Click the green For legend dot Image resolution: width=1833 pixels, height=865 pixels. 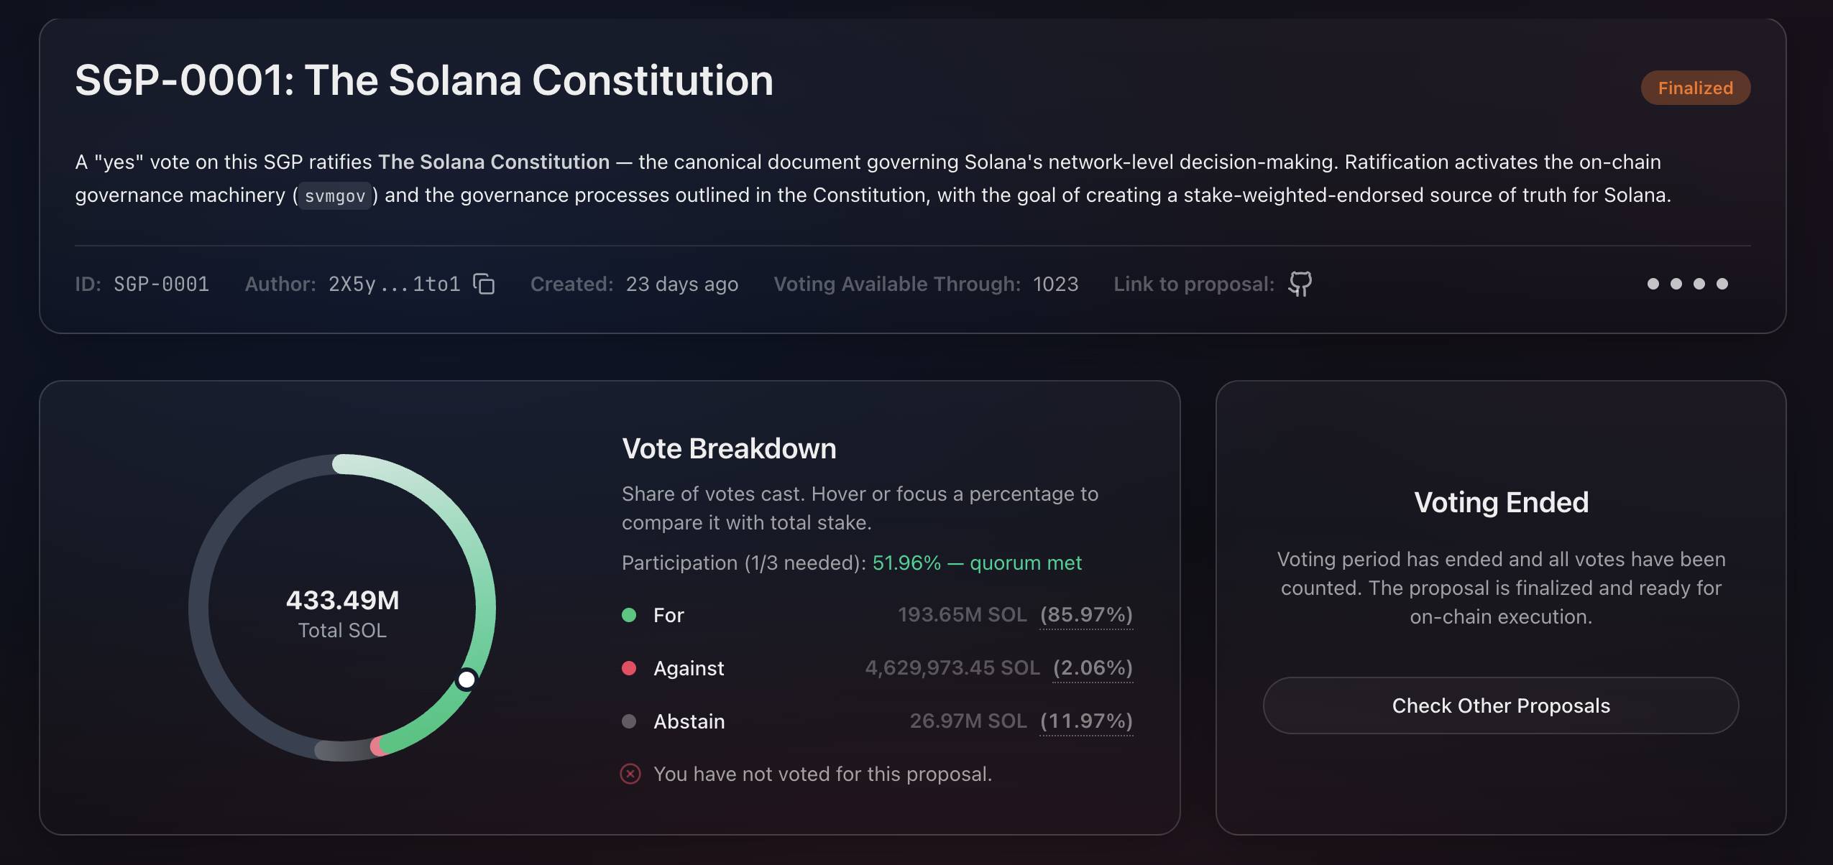(x=629, y=615)
